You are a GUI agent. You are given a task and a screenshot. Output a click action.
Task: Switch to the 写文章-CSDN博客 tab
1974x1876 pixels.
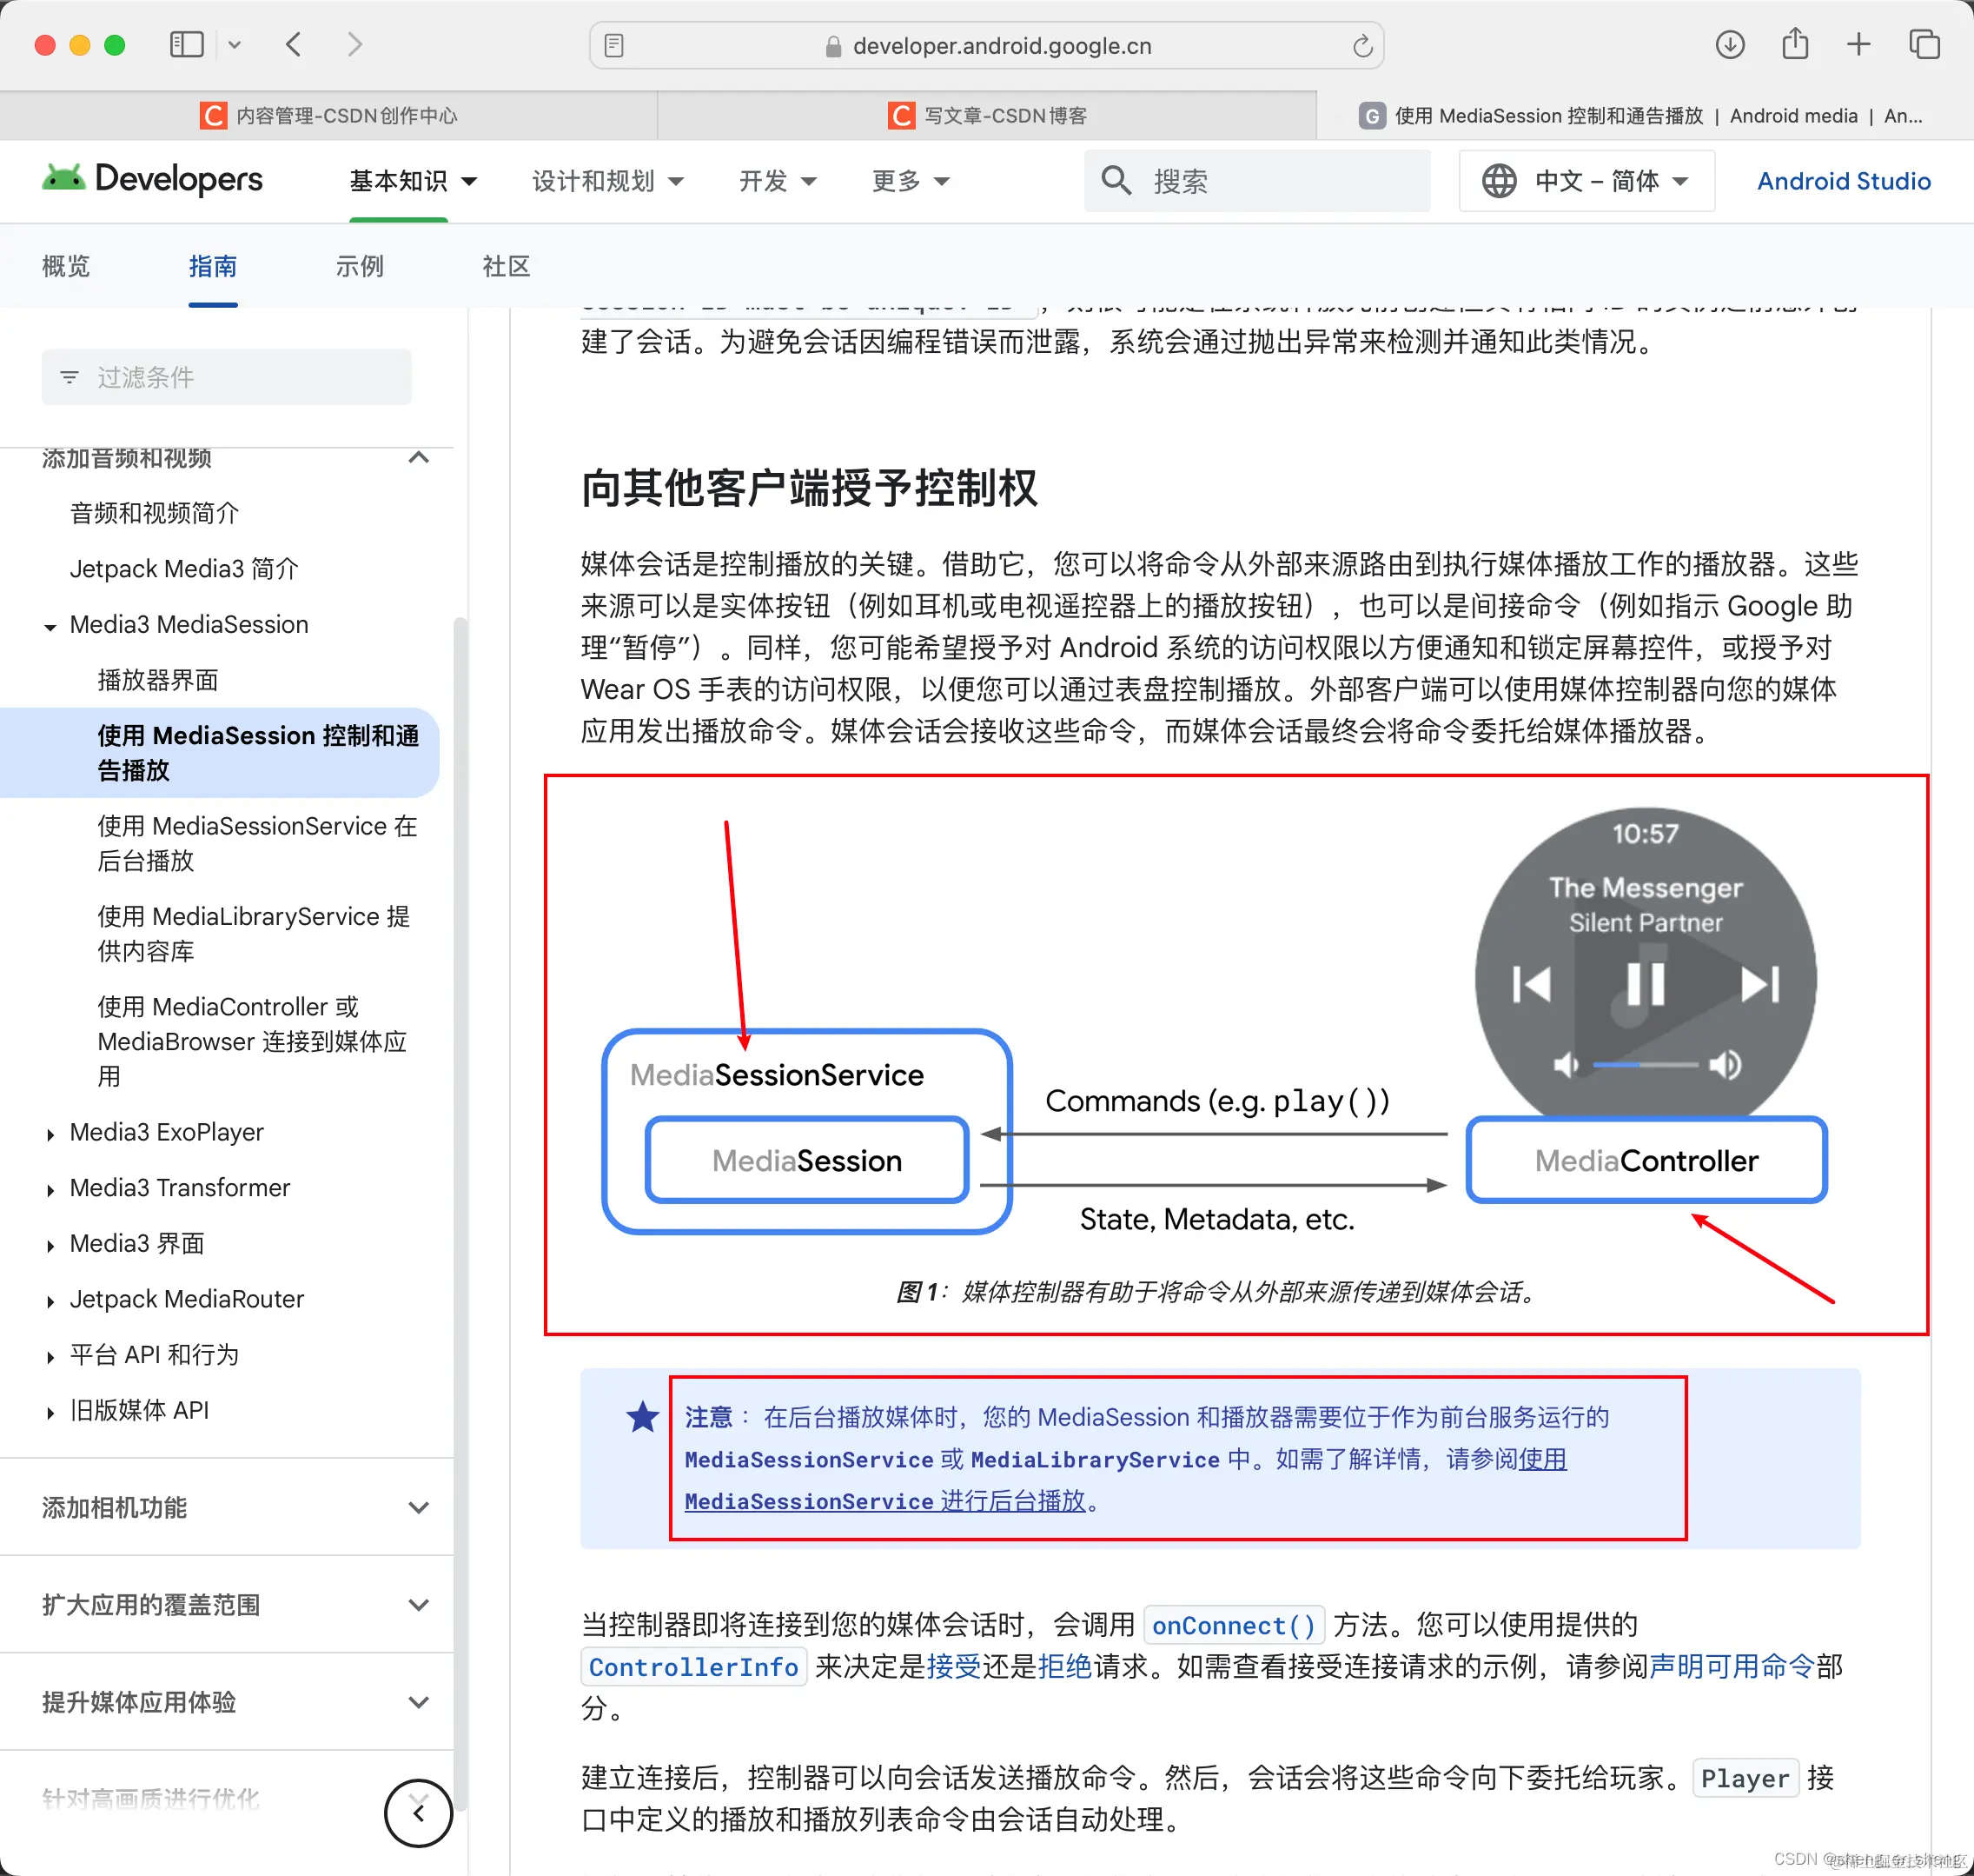[x=986, y=116]
